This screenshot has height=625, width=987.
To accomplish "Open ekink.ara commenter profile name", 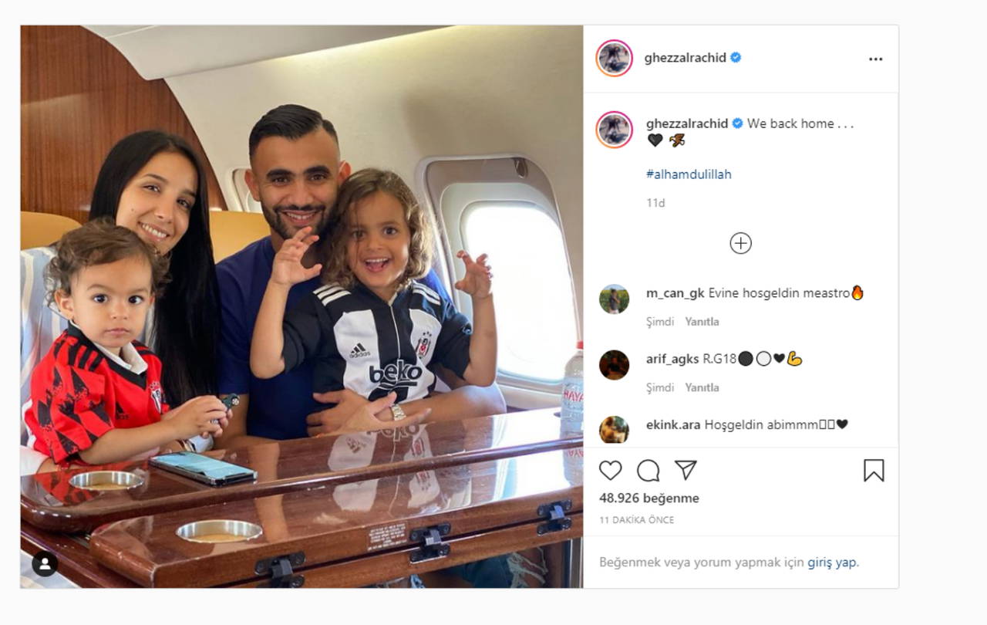I will tap(673, 424).
